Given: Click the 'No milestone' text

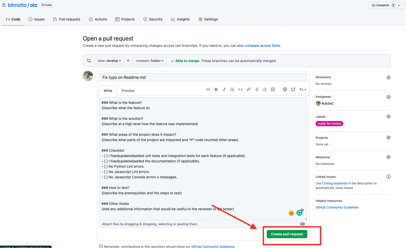Looking at the screenshot, I should pyautogui.click(x=325, y=164).
